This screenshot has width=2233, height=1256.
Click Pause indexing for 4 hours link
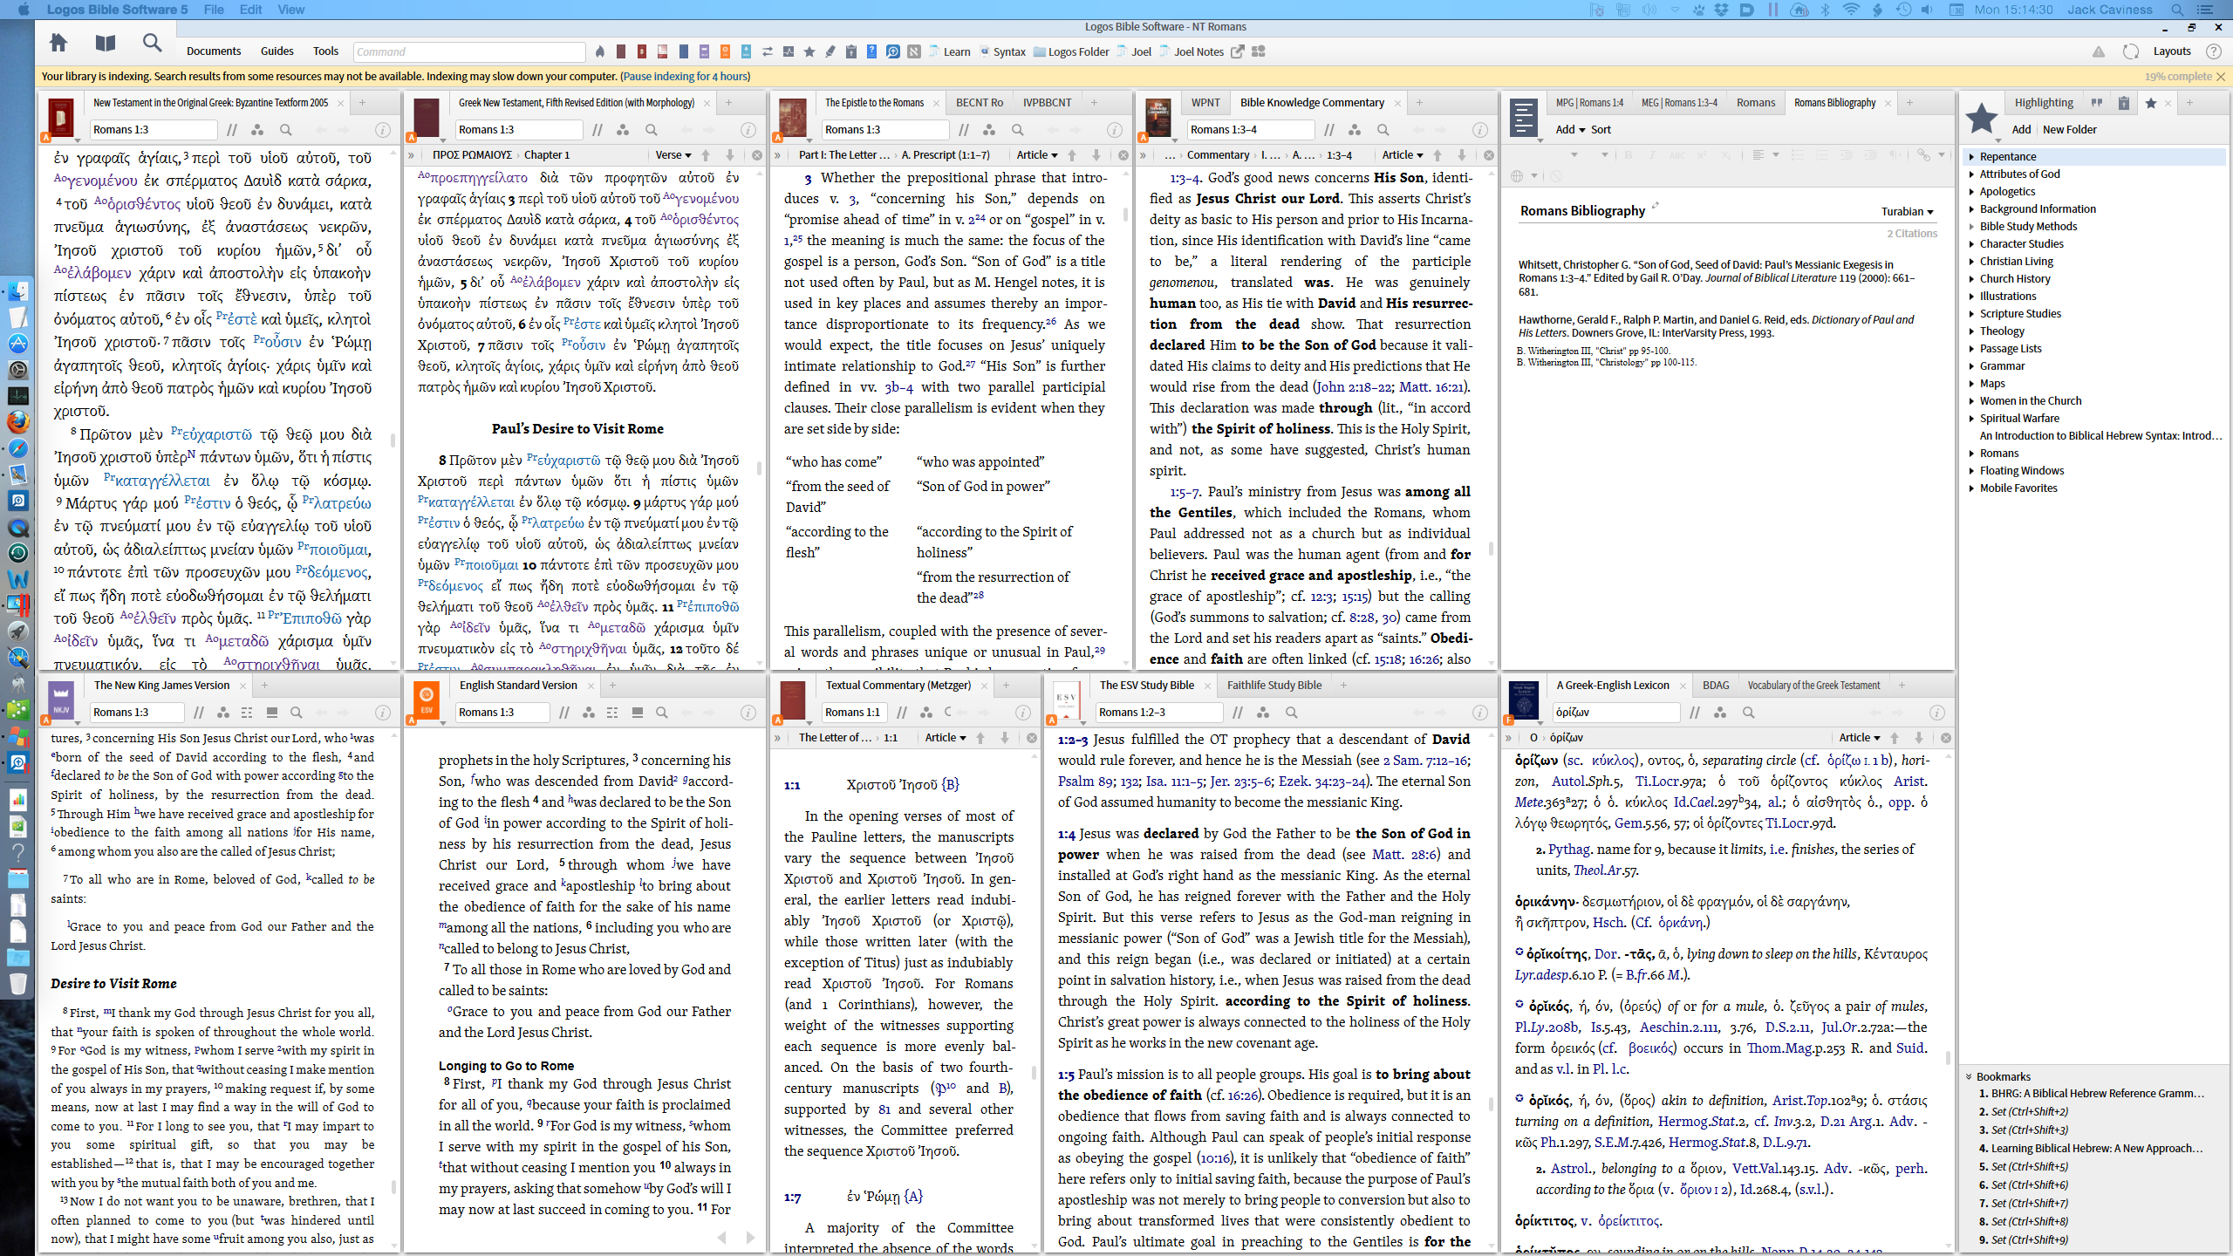684,77
